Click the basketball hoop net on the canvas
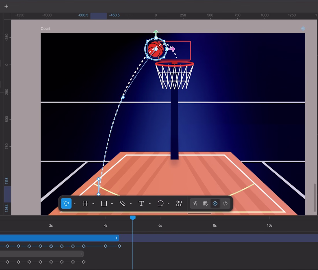 (174, 77)
